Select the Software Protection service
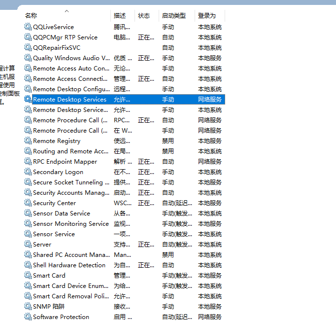 tap(61, 317)
